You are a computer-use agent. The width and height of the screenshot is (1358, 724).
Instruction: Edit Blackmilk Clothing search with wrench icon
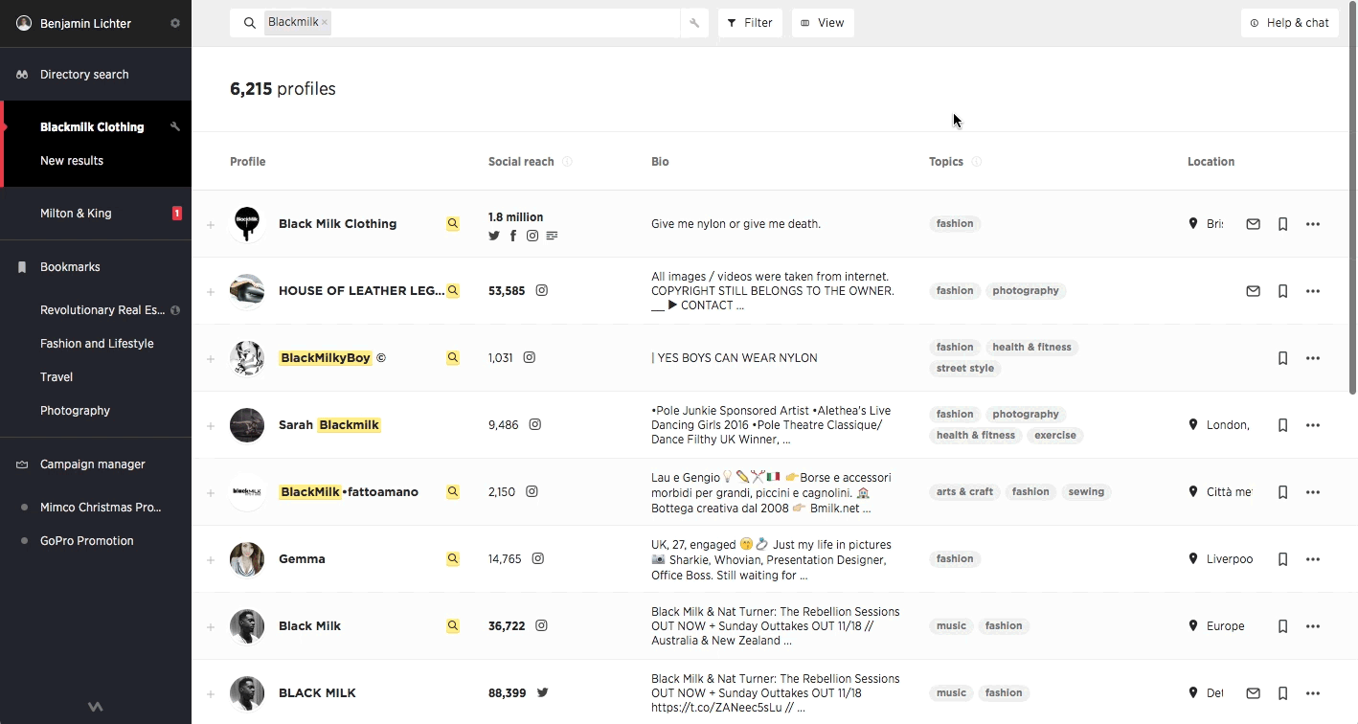coord(175,126)
